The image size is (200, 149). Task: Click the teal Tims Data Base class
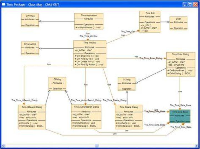pos(180,116)
